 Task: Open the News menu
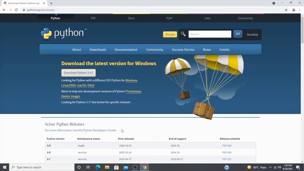(207, 49)
